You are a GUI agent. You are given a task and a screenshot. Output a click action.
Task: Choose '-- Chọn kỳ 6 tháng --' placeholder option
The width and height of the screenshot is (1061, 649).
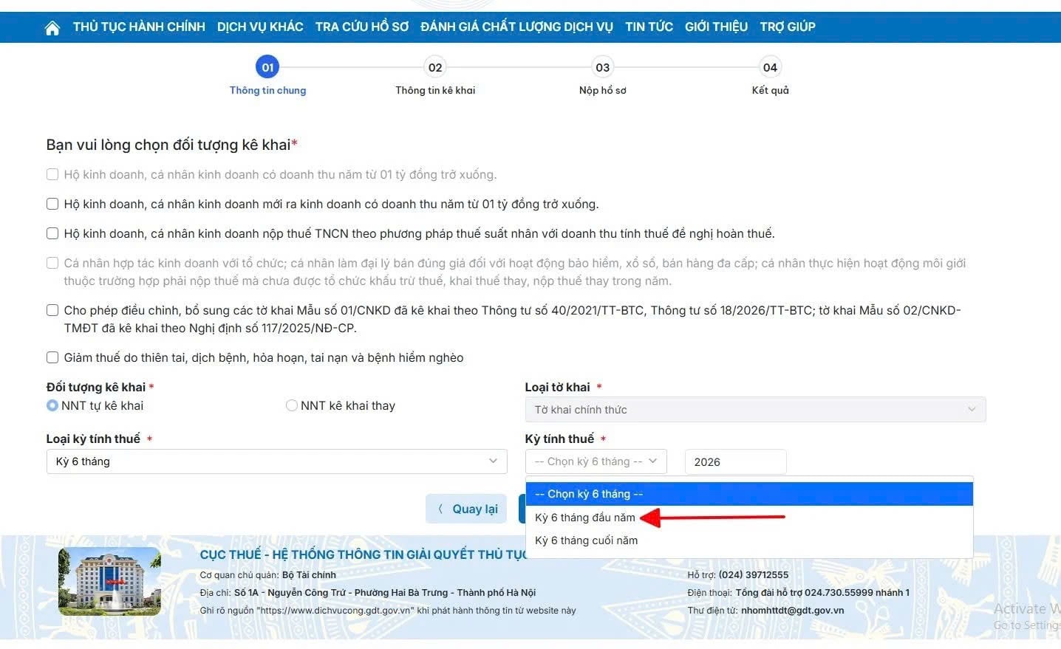pos(749,494)
